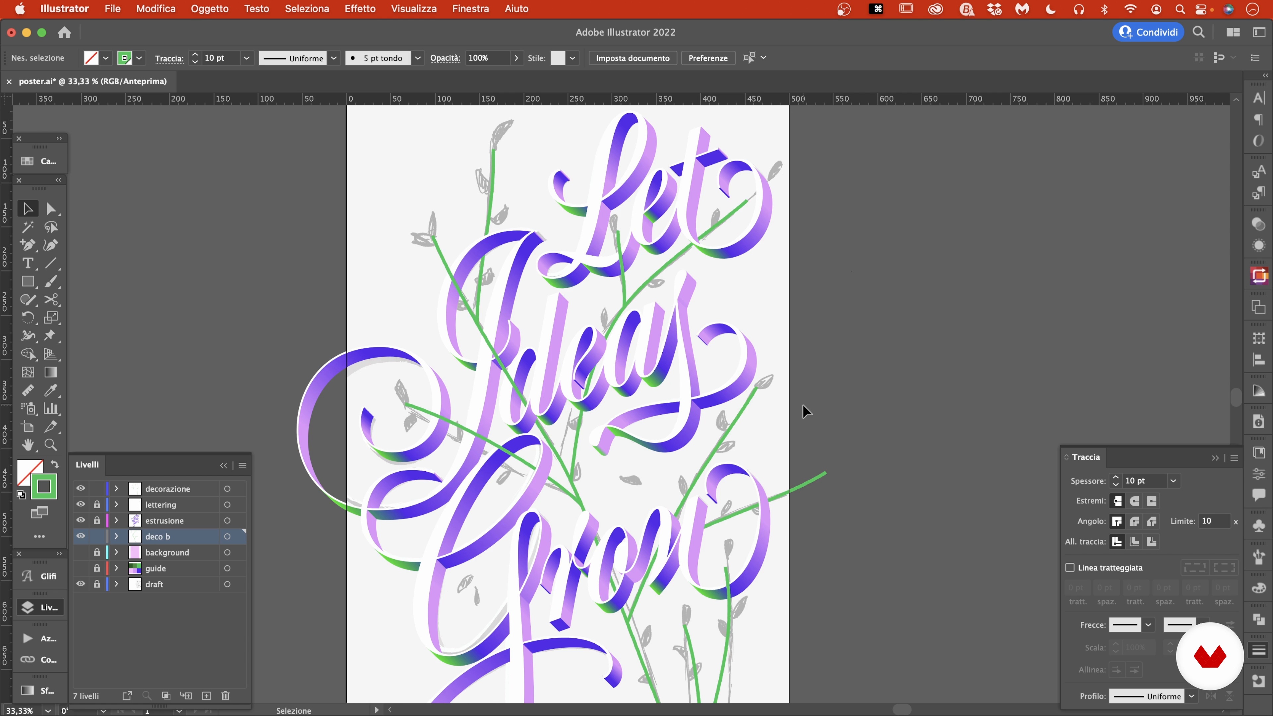
Task: Open Traccia weight dropdown in control bar
Action: [x=247, y=58]
